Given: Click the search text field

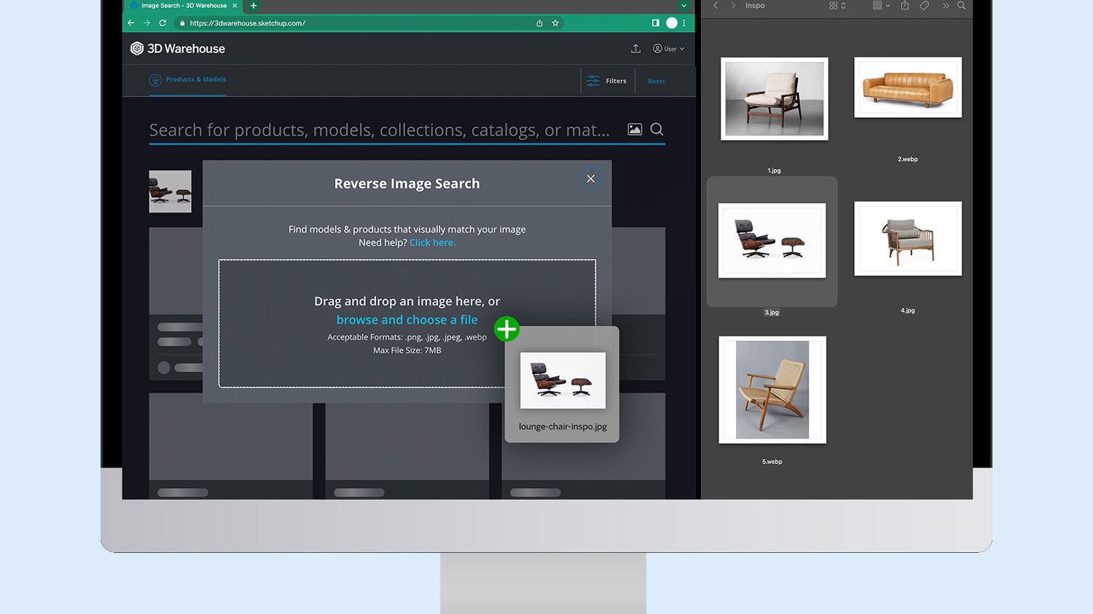Looking at the screenshot, I should 380,130.
